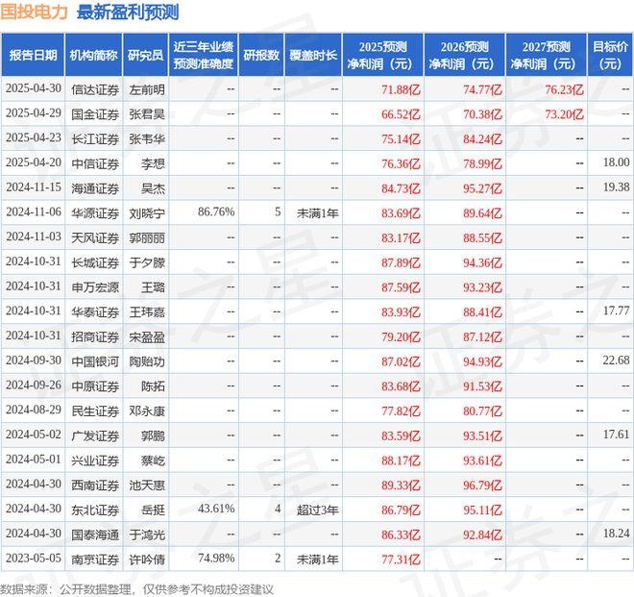Screen dimensions: 634x597
Task: Select the 中原证券 institution cell
Action: tap(95, 386)
